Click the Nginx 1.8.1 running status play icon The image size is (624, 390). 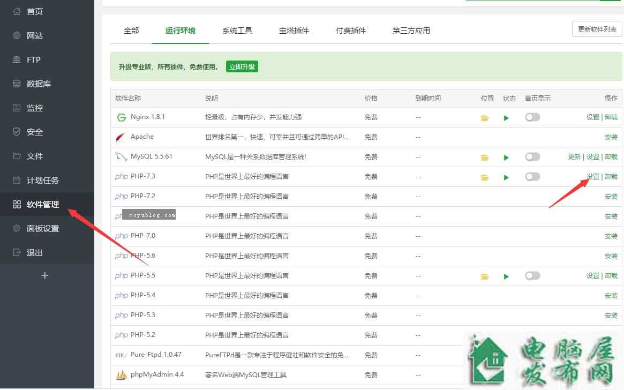(x=506, y=118)
